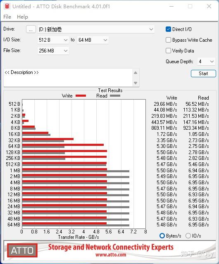This screenshot has width=219, height=264.
Task: Enable Bypass Write Cache checkbox
Action: (168, 40)
